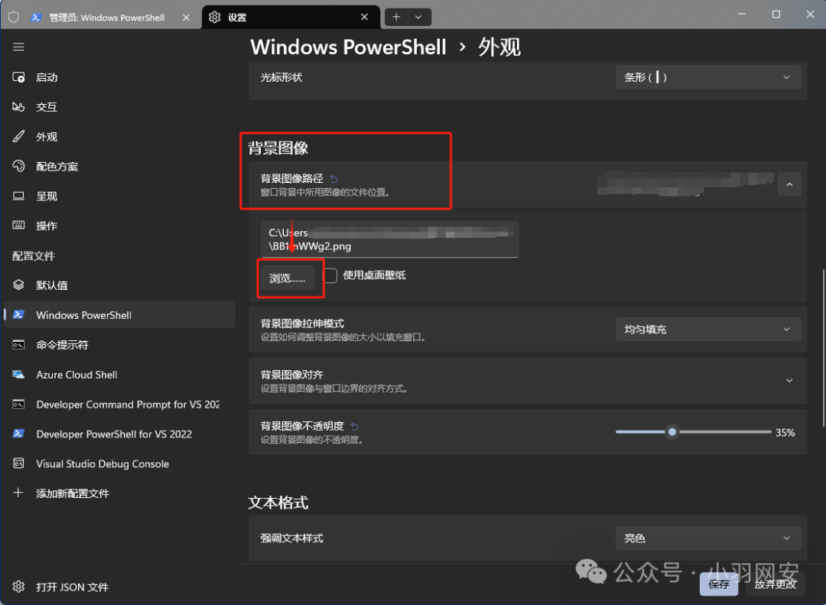Click the 文本格式 section heading
Image resolution: width=826 pixels, height=605 pixels.
point(278,503)
